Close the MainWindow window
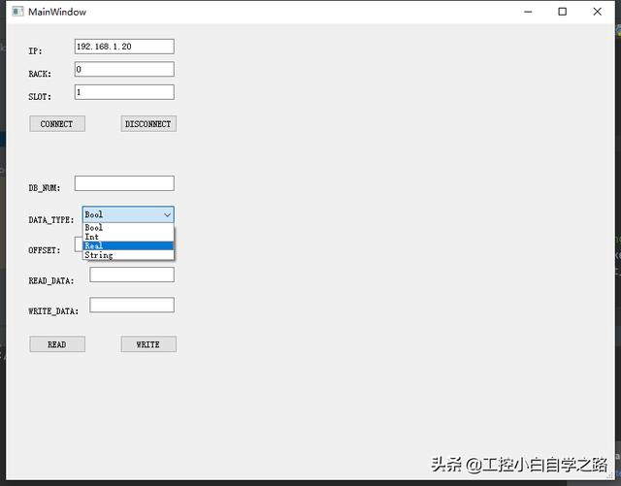The height and width of the screenshot is (486, 621). 598,12
